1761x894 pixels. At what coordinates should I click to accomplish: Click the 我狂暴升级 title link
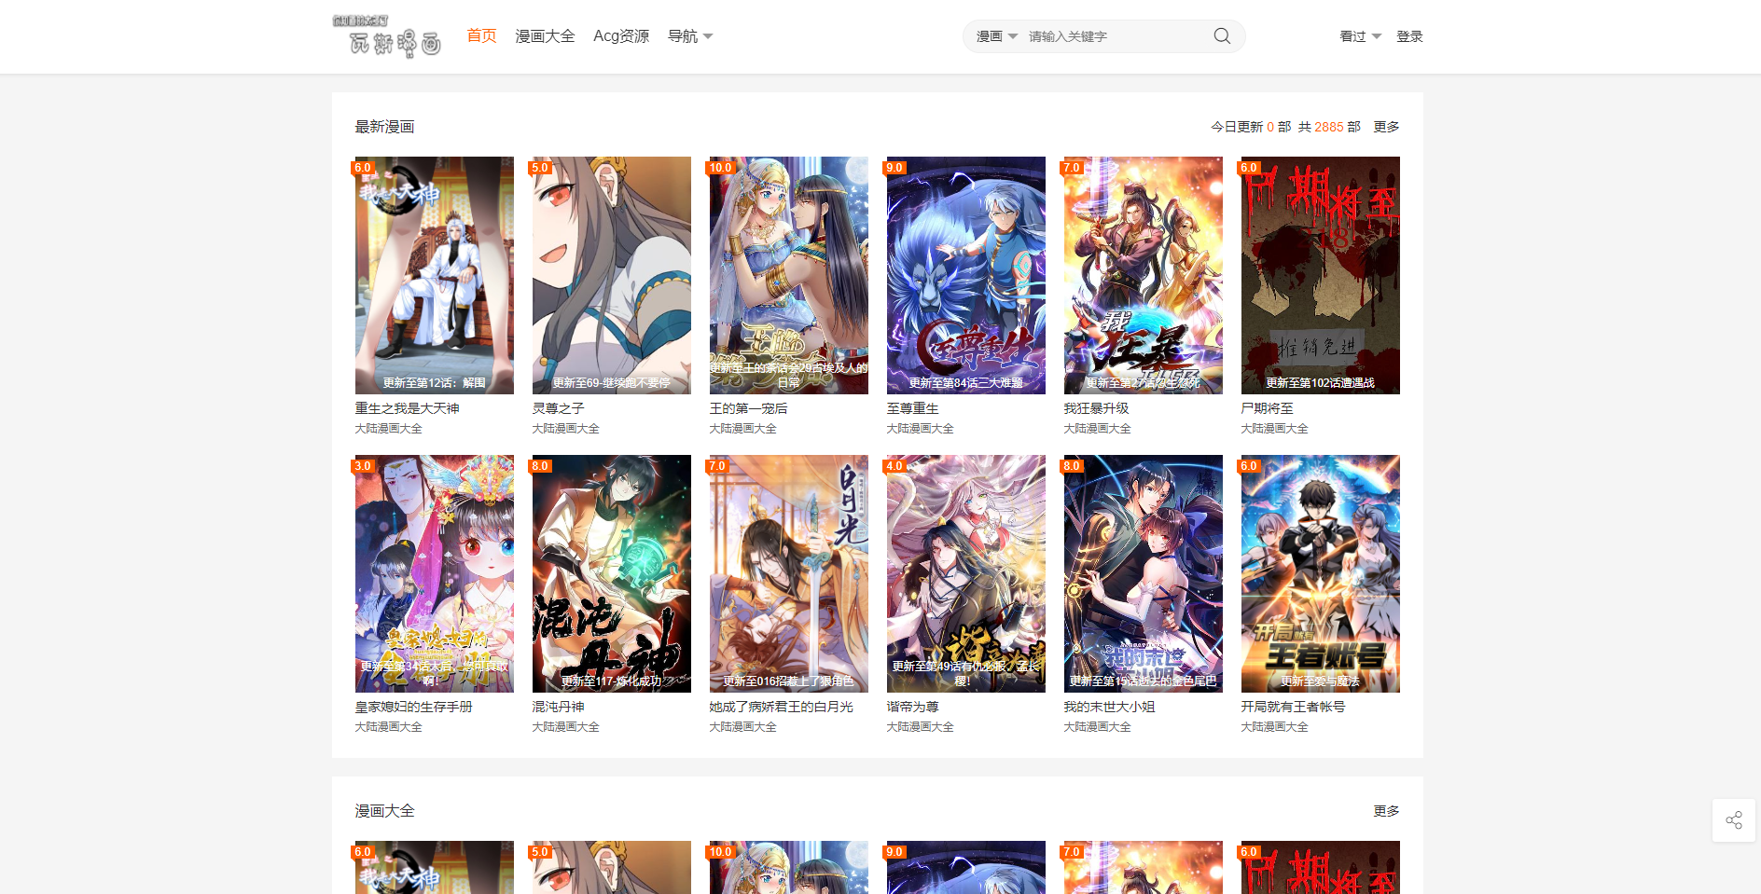pyautogui.click(x=1096, y=408)
